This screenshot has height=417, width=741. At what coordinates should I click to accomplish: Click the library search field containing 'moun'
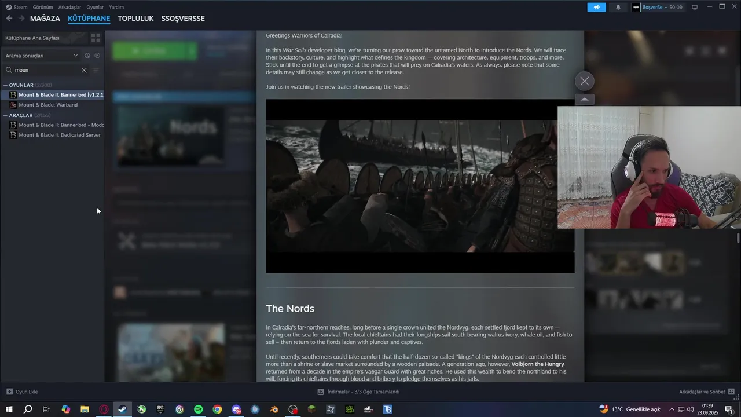[46, 70]
